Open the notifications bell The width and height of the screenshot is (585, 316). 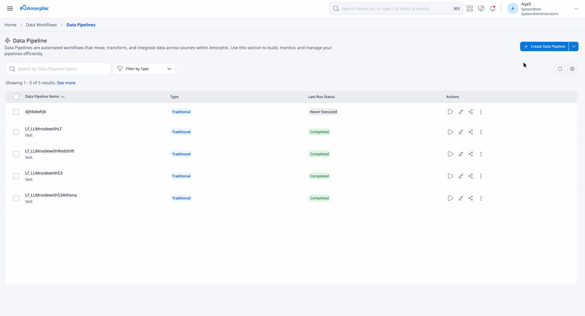493,9
